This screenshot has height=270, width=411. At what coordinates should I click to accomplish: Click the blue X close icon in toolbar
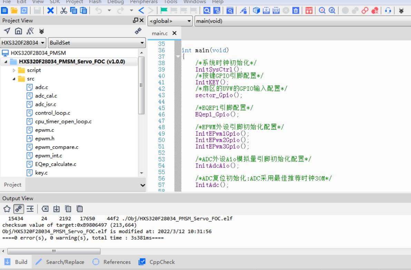point(50,10)
